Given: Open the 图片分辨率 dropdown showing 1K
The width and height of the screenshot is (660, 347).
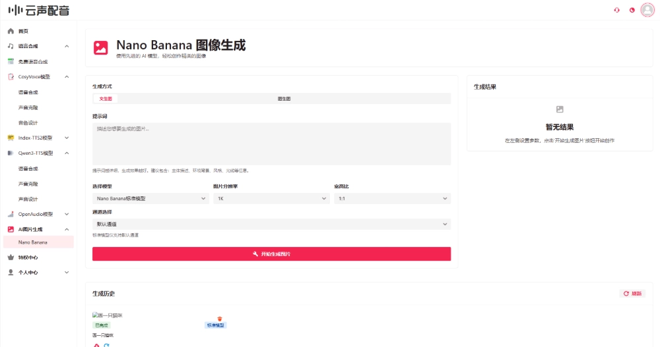Looking at the screenshot, I should tap(271, 198).
